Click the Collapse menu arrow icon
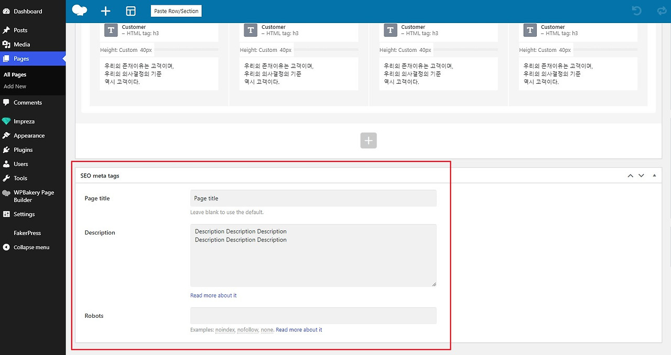This screenshot has height=355, width=671. coord(6,247)
